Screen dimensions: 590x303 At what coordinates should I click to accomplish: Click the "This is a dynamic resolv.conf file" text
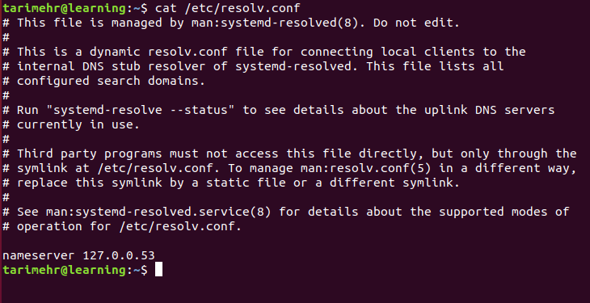(x=141, y=52)
